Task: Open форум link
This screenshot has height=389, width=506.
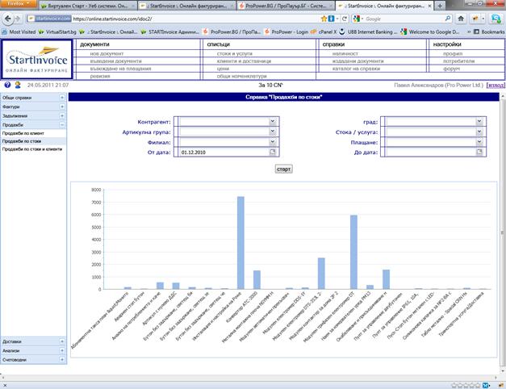Action: (451, 69)
